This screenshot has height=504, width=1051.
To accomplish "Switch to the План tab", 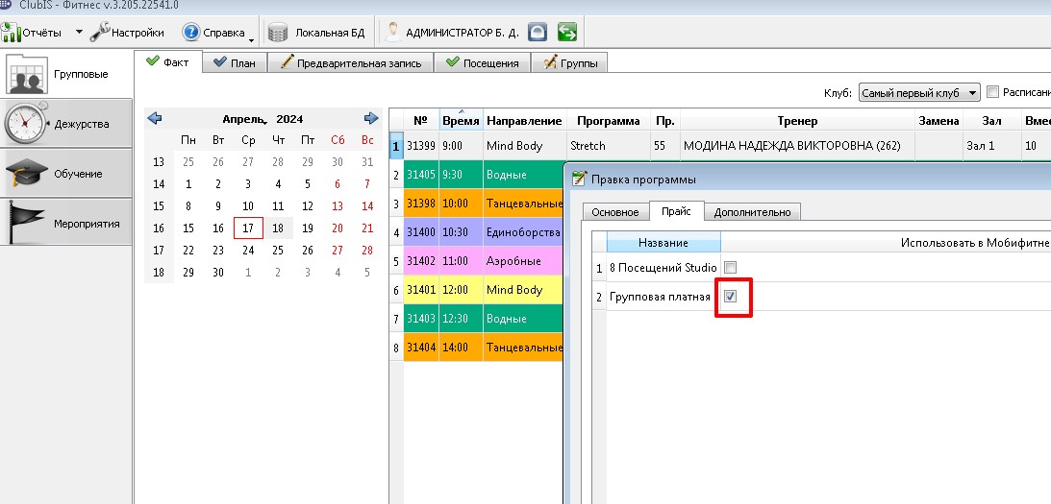I will click(x=235, y=63).
